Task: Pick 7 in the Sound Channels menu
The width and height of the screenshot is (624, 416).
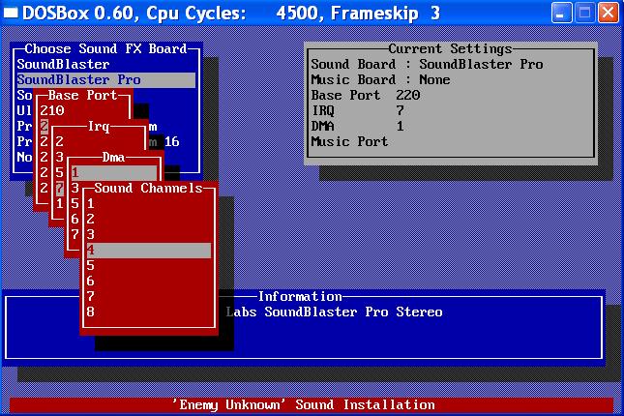Action: coord(149,297)
